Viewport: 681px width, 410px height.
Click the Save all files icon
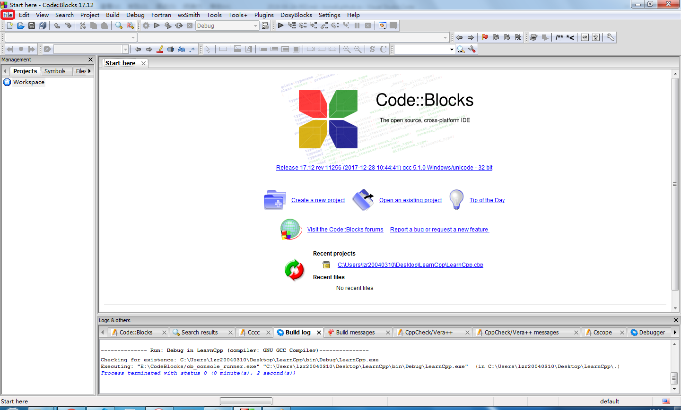43,26
